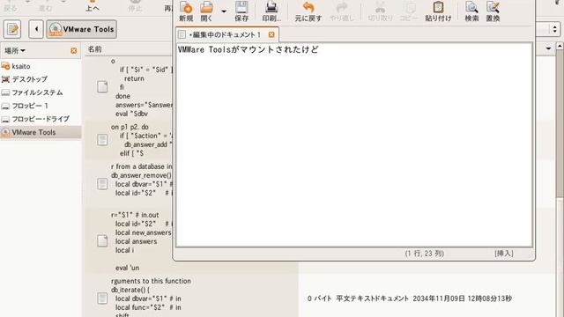Open search with 検索 icon

(471, 11)
